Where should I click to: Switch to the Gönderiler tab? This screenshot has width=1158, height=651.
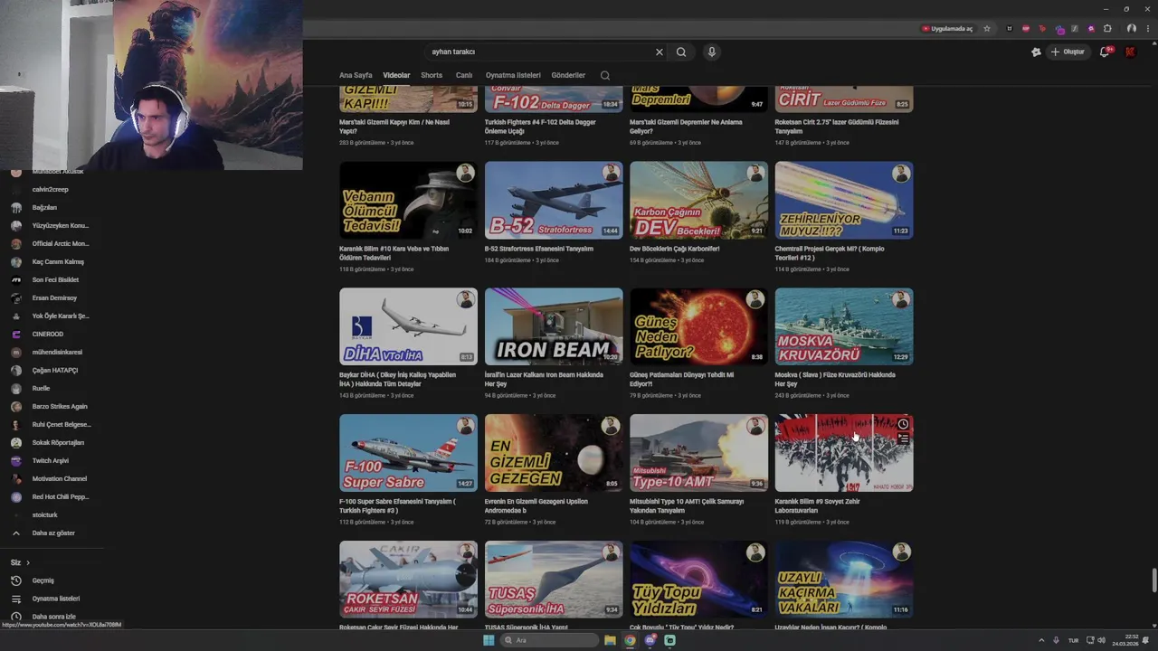pos(568,76)
